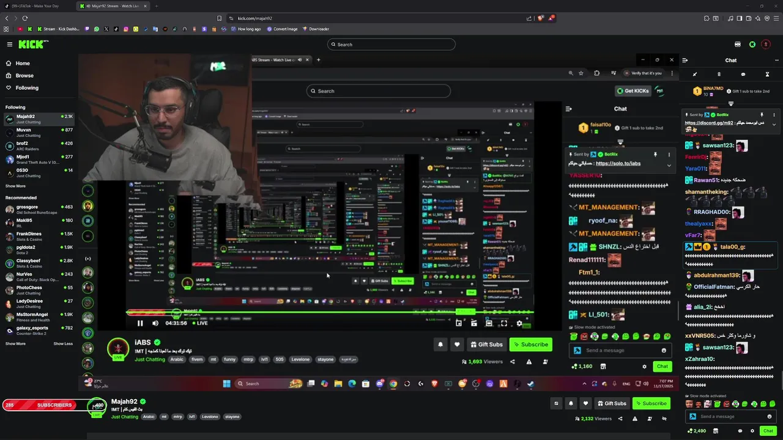Open the Downloader bookmark
The image size is (783, 440).
(x=316, y=29)
